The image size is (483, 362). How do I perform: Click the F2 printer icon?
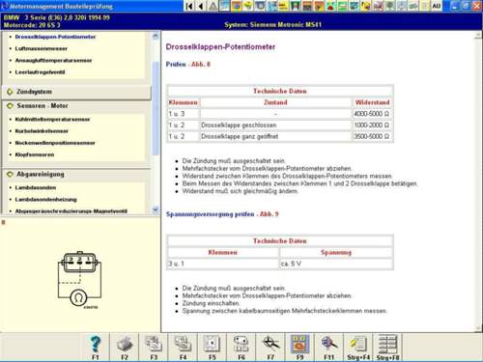pos(125,345)
